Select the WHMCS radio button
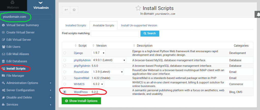Image resolution: width=260 pixels, height=110 pixels. pos(65,84)
